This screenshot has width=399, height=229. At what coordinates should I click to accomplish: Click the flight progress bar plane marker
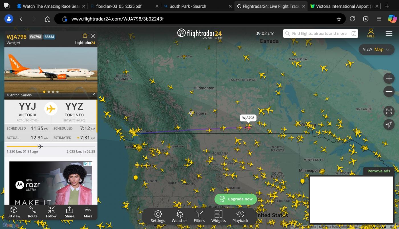click(40, 147)
